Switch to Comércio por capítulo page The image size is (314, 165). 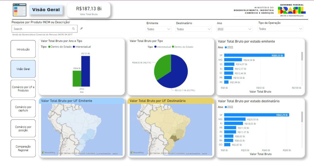(x=23, y=109)
